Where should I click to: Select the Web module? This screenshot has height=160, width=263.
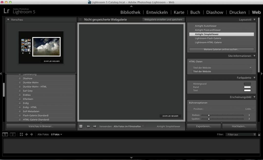[x=256, y=12]
